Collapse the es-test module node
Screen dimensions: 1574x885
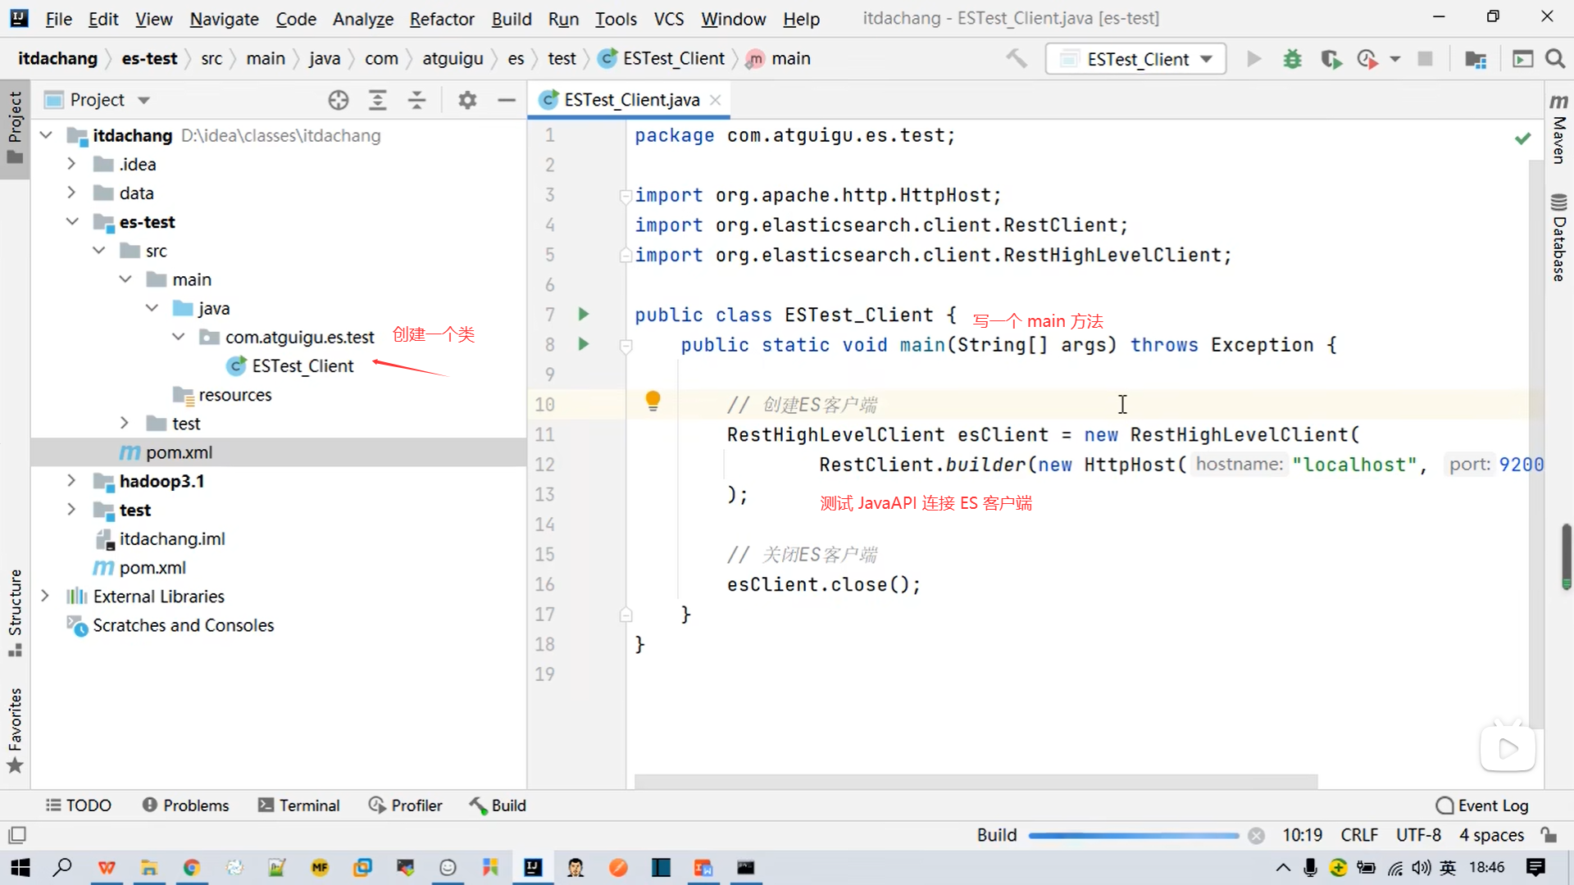[x=72, y=222]
